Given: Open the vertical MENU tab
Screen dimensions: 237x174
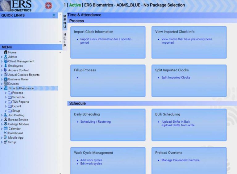Looking at the screenshot, I should pyautogui.click(x=65, y=22).
